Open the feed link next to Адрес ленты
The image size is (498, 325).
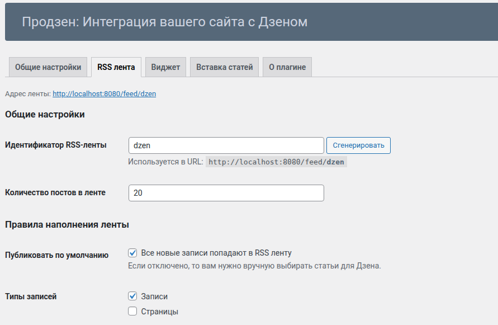point(104,93)
